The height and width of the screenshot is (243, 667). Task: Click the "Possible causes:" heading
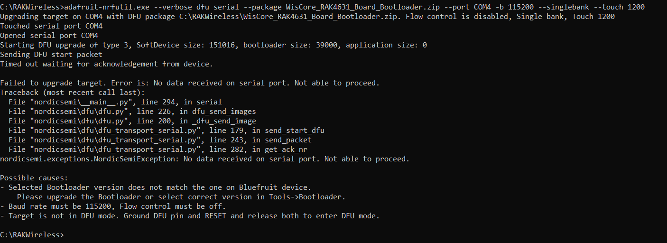(x=34, y=178)
